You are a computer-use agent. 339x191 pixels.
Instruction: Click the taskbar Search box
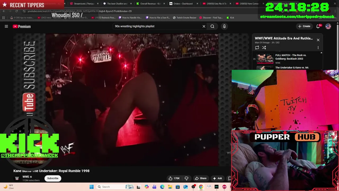(x=115, y=187)
